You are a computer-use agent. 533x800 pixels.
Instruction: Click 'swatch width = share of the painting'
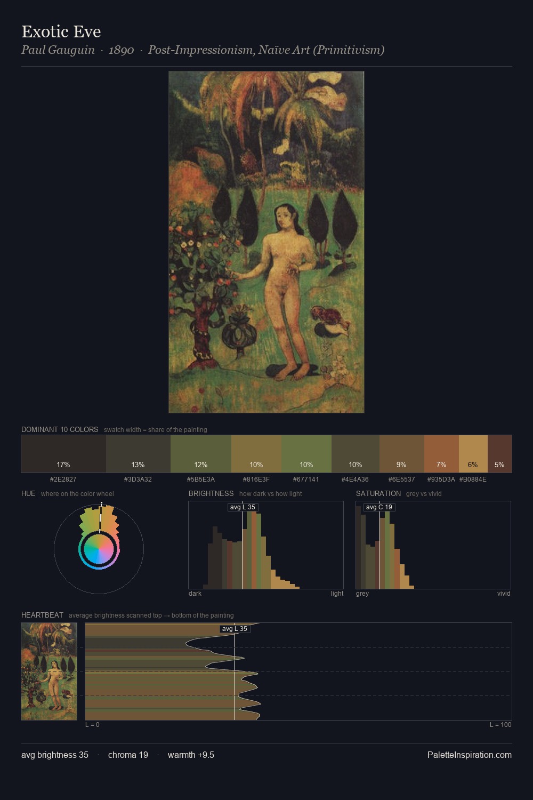156,430
